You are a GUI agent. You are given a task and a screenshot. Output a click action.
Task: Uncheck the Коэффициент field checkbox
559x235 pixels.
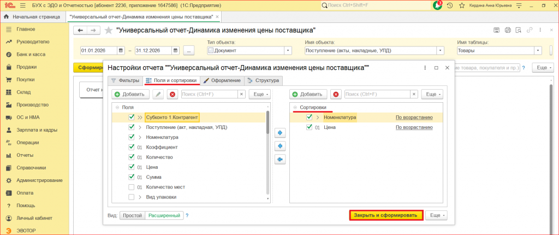click(131, 147)
